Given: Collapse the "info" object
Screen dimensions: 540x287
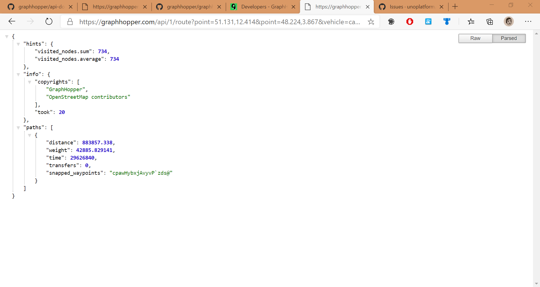Looking at the screenshot, I should click(x=18, y=75).
